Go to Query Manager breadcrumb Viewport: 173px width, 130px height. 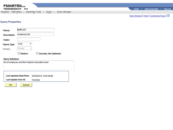pos(64,12)
